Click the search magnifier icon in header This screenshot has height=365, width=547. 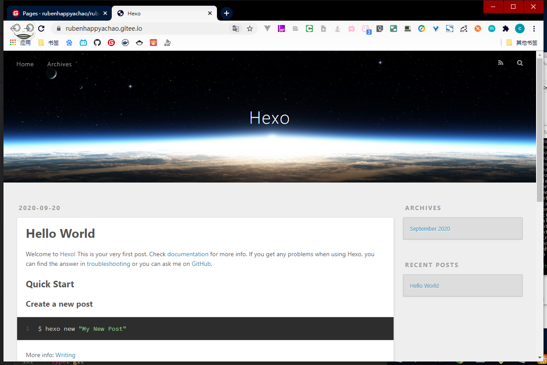click(520, 63)
